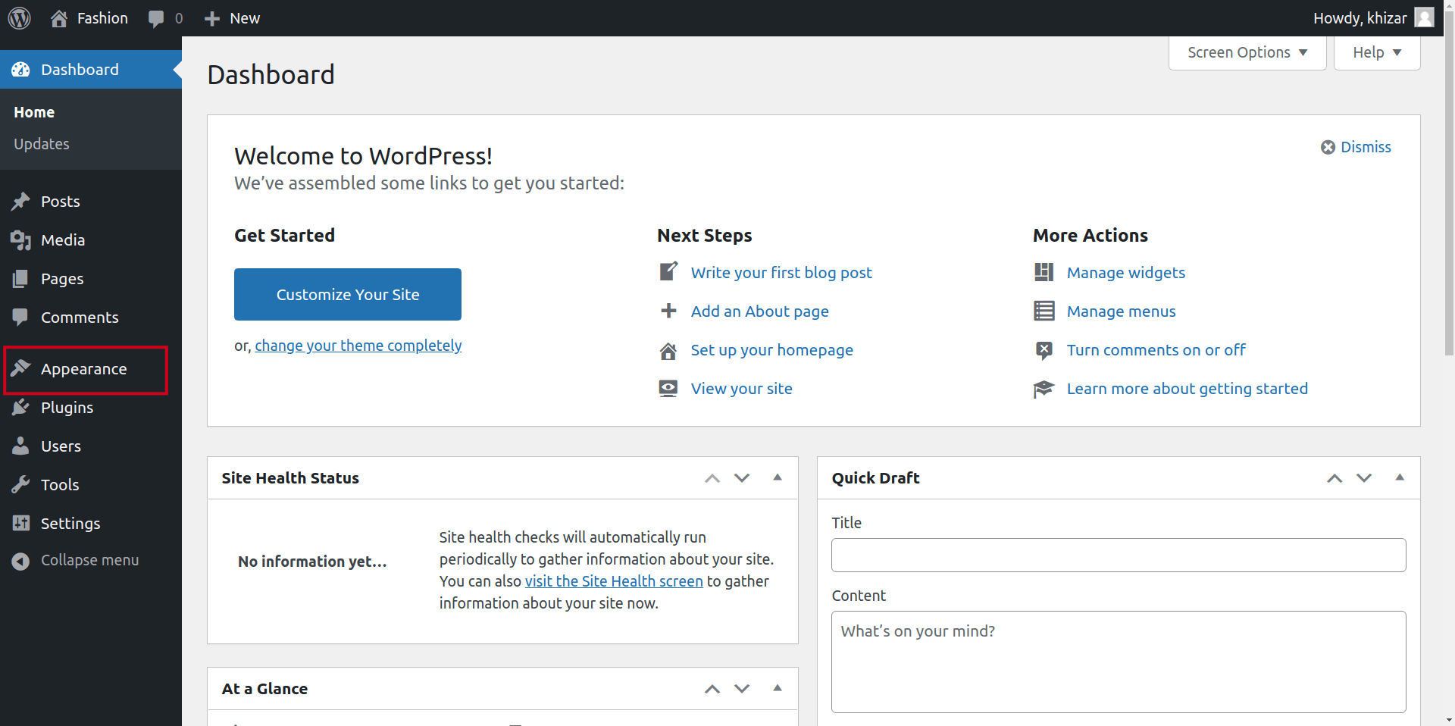Click the user avatar next to Howdy, khizar

point(1424,17)
